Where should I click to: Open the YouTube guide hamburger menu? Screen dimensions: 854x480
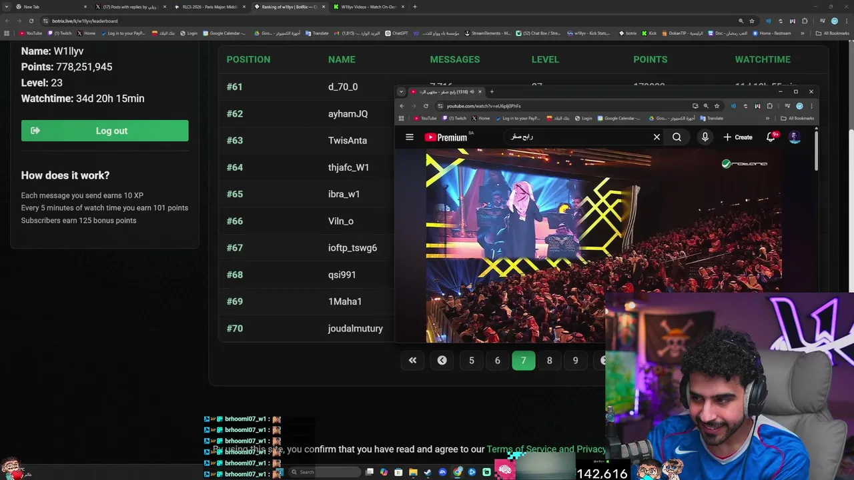coord(410,137)
